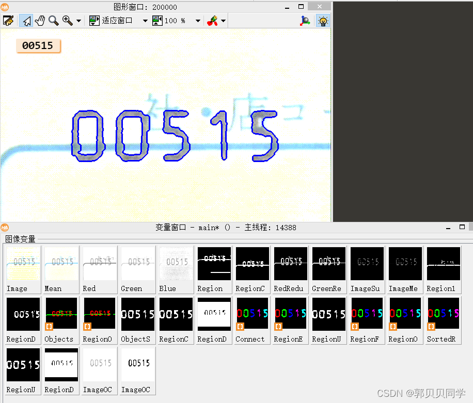Open the 适应窗口 zoom mode dropdown

click(145, 21)
